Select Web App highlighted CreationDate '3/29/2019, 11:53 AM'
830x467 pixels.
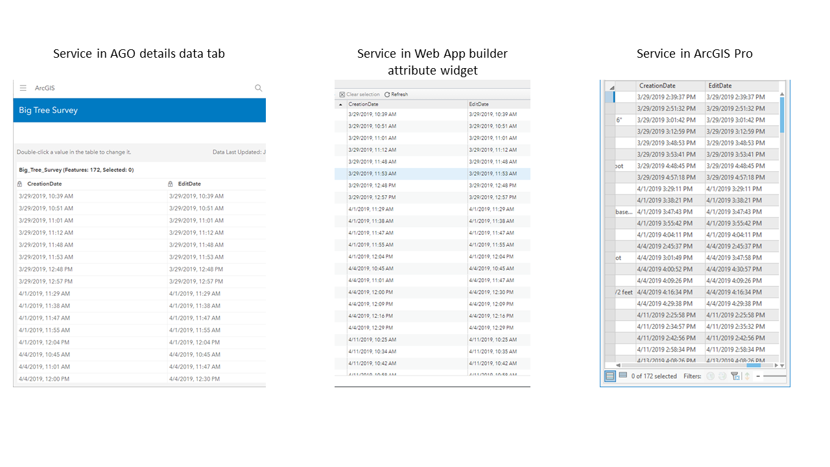click(x=372, y=174)
